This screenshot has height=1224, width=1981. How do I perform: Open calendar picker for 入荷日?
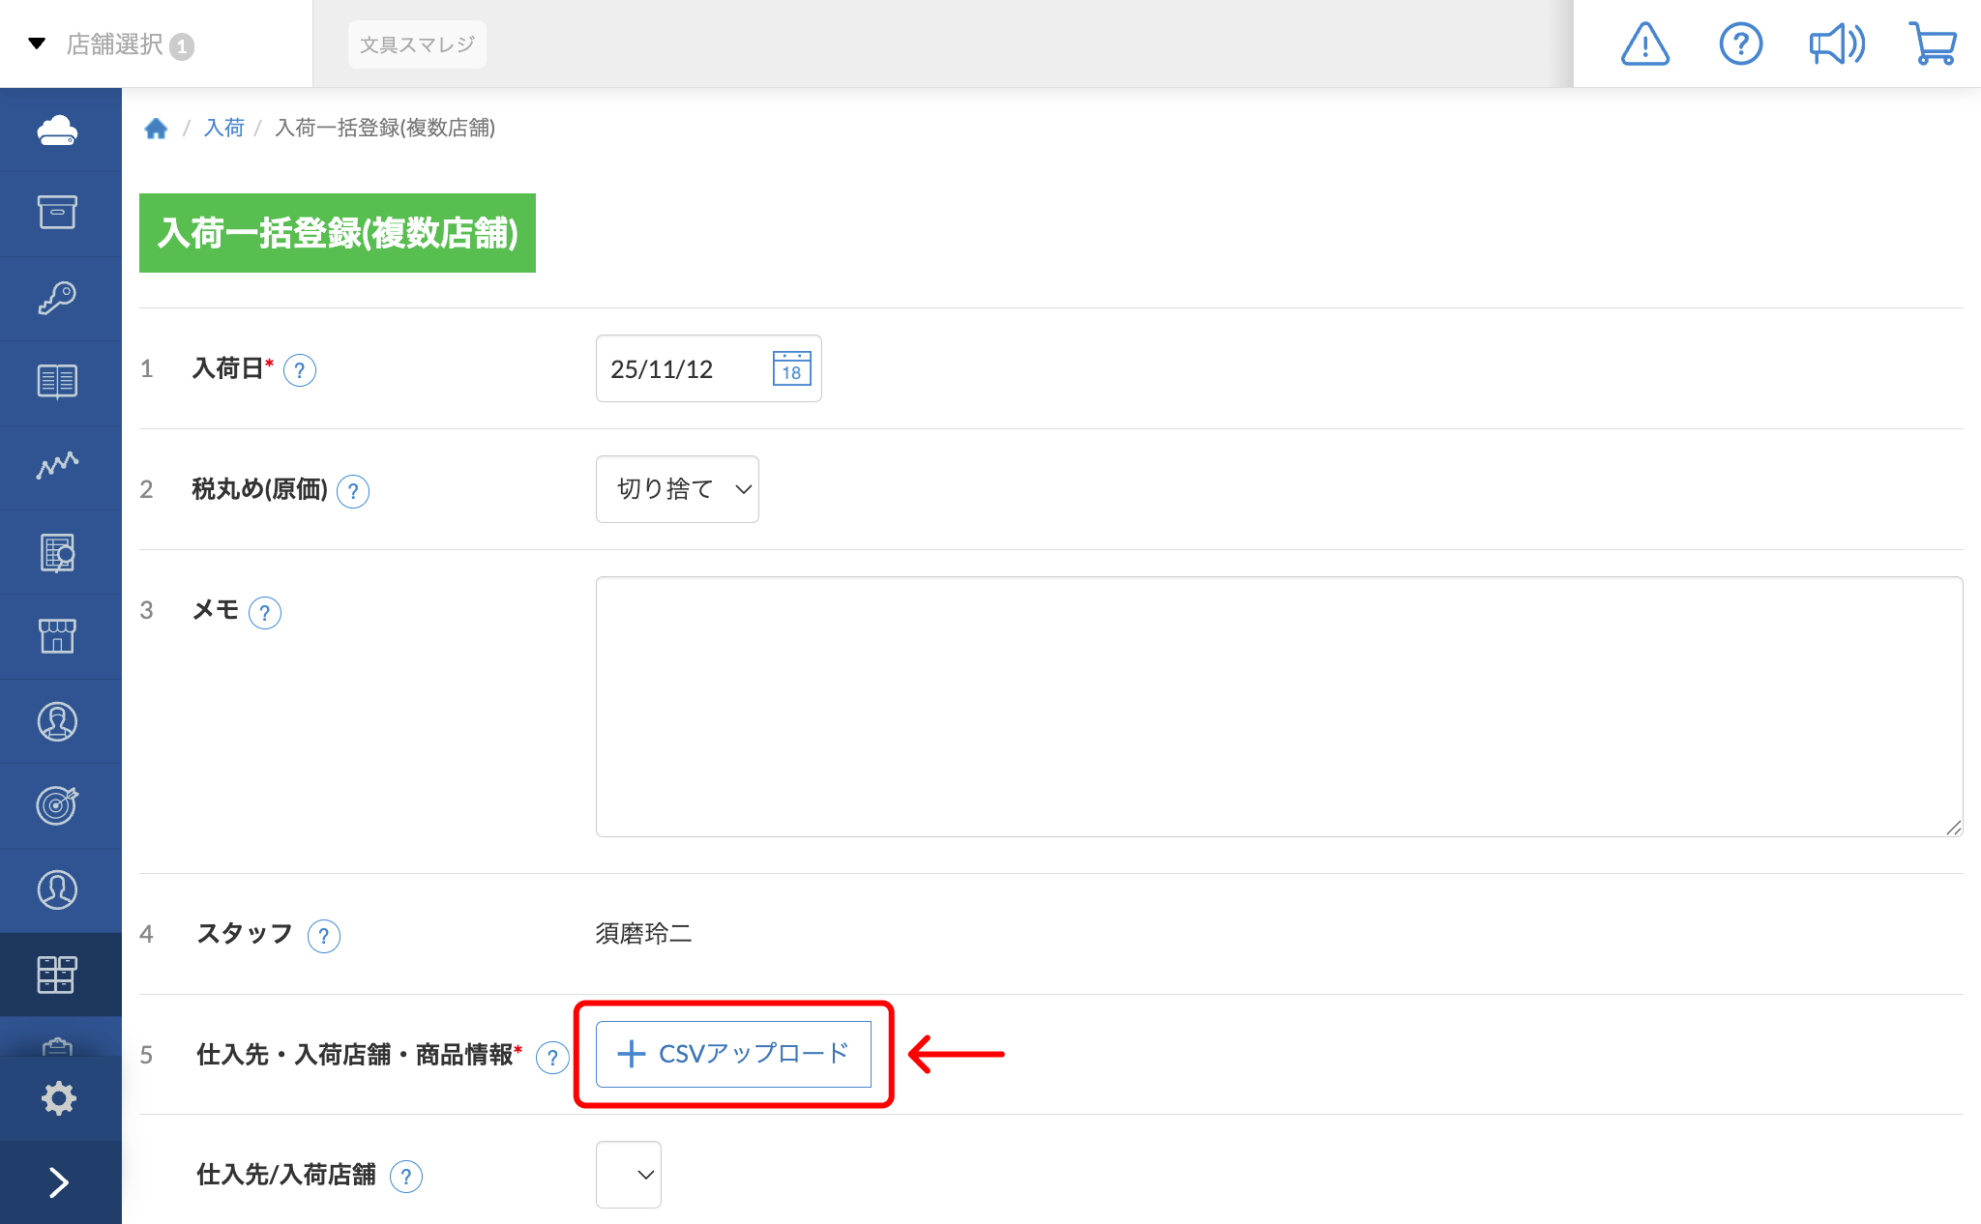pyautogui.click(x=791, y=368)
